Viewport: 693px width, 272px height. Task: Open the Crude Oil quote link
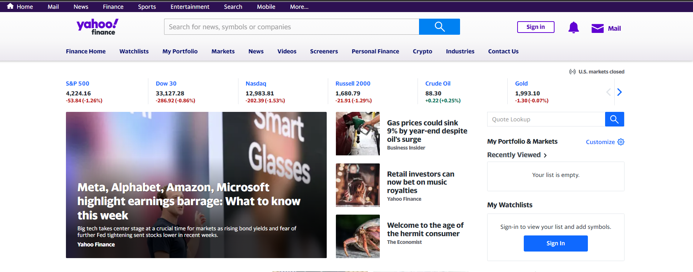438,83
